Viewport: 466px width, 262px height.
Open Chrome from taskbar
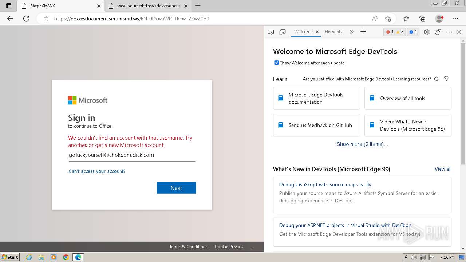click(66, 257)
